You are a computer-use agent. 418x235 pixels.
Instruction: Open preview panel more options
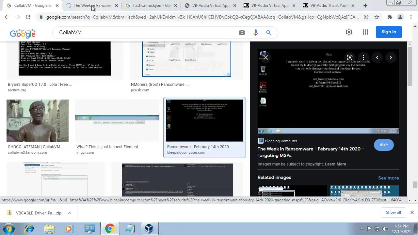click(x=363, y=57)
